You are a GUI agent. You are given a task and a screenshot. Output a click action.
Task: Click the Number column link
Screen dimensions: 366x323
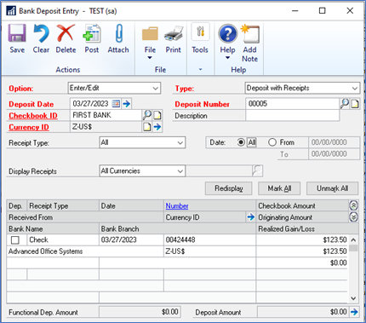177,205
